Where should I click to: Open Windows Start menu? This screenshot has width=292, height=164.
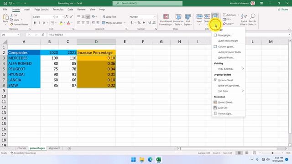133,159
